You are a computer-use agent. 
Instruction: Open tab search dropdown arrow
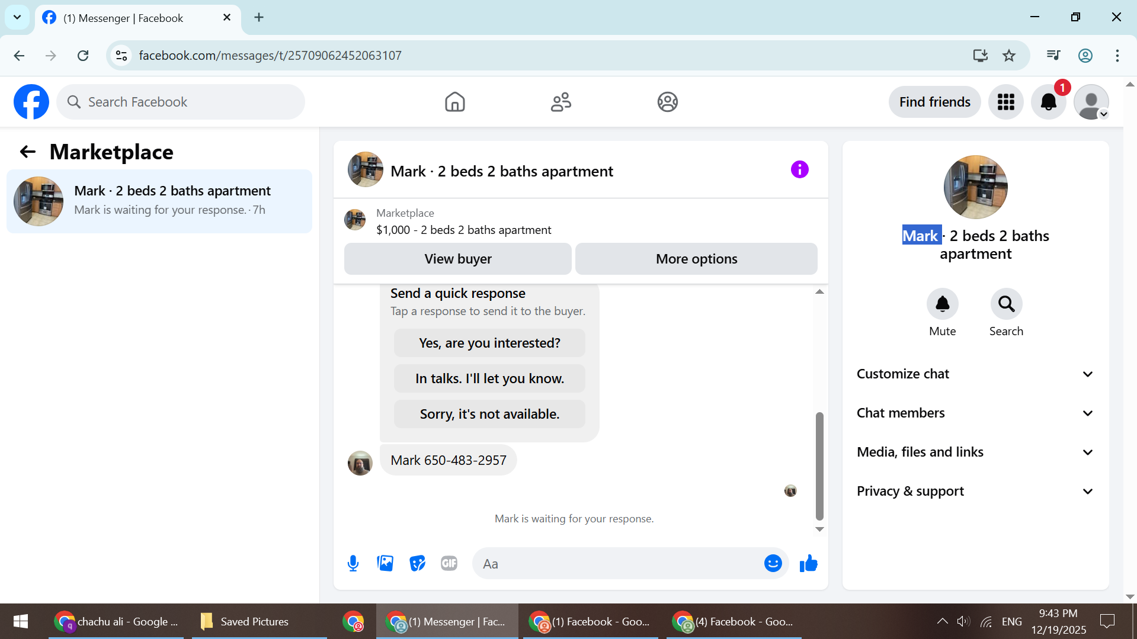[17, 17]
